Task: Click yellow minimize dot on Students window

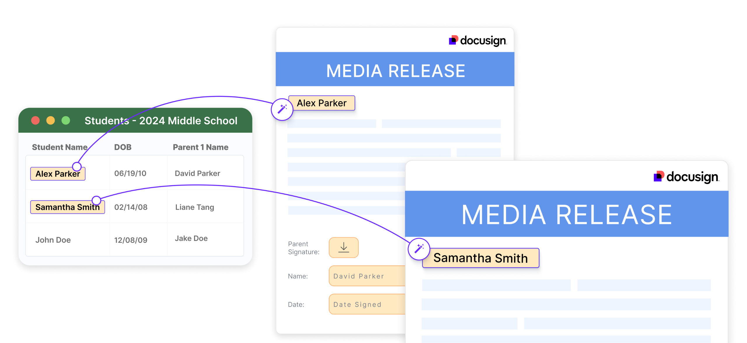Action: [51, 120]
